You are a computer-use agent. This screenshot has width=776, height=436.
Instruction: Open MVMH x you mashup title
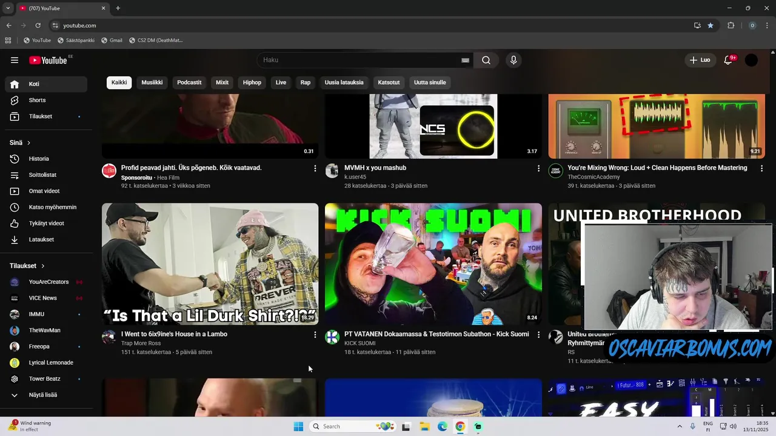tap(375, 168)
